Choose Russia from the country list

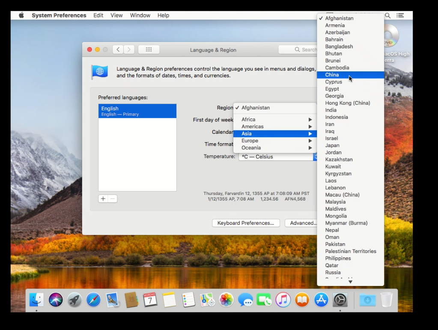(x=350, y=272)
